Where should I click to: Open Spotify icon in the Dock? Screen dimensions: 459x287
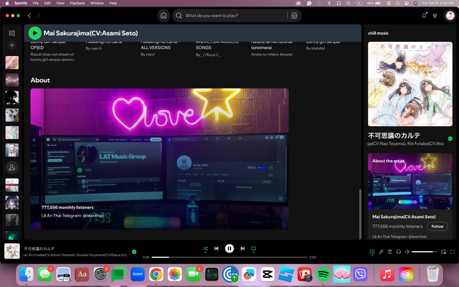click(x=323, y=275)
